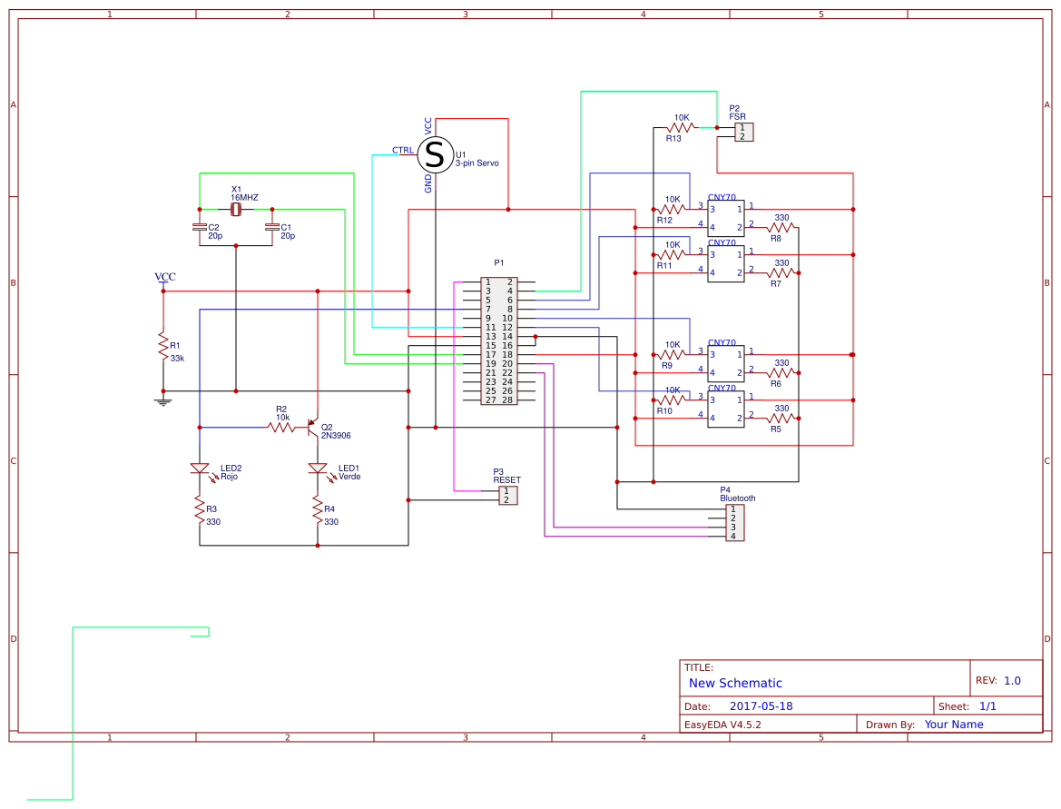Select resistor R1 labeled 33k

(163, 347)
